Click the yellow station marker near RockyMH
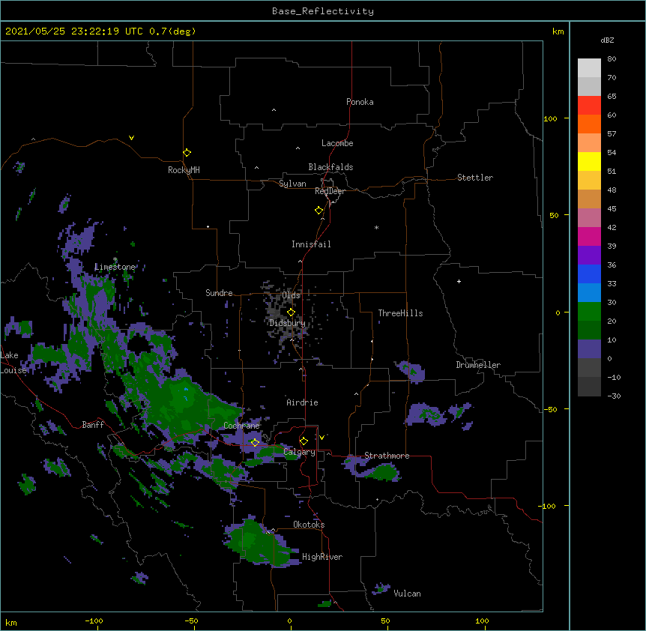This screenshot has height=631, width=646. pos(187,153)
